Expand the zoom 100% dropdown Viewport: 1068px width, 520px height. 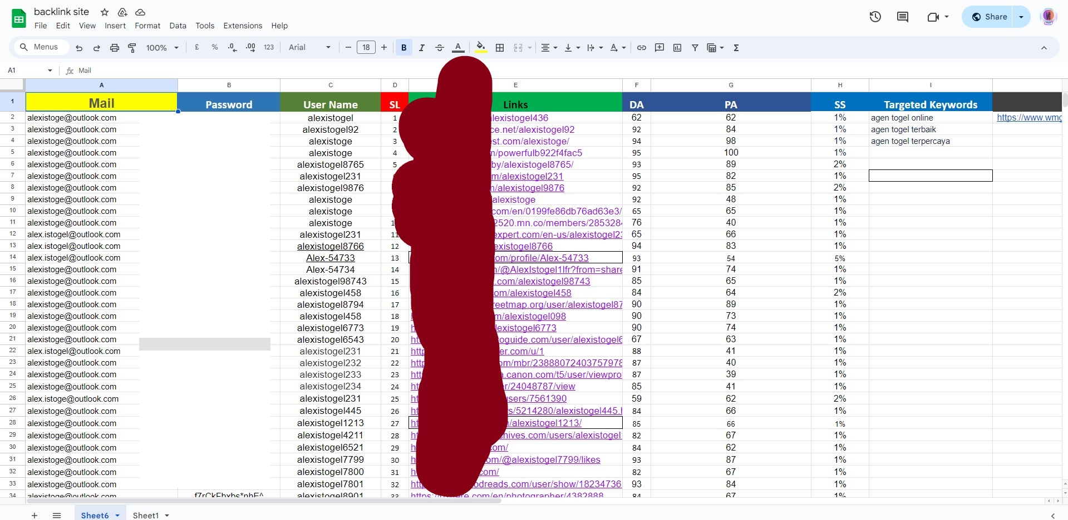click(x=162, y=48)
